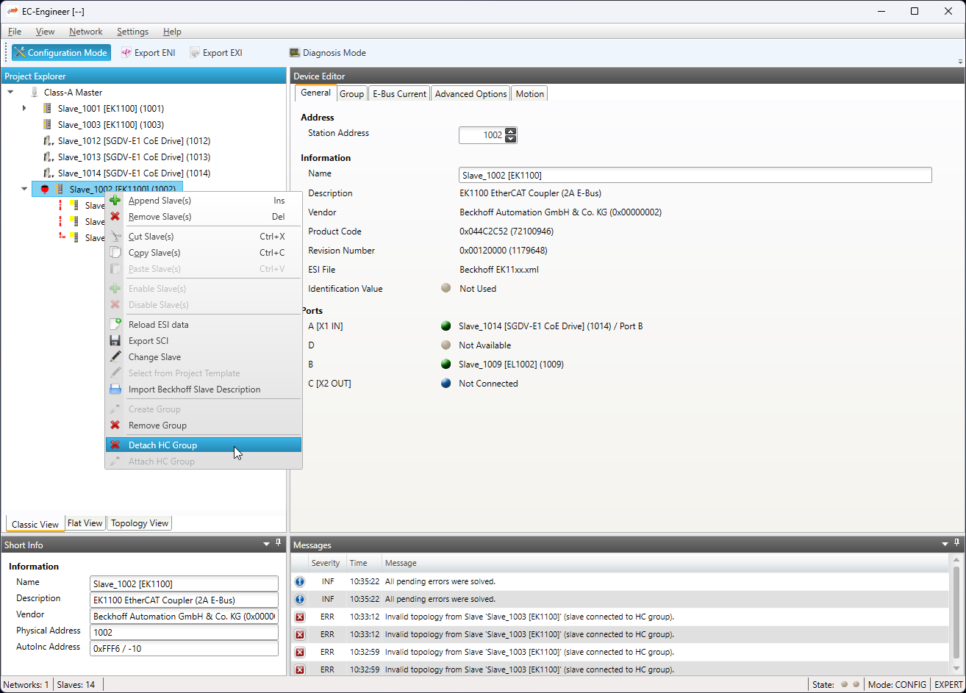The height and width of the screenshot is (693, 966).
Task: Click the Import Beckhoff Slave Description icon
Action: 115,389
